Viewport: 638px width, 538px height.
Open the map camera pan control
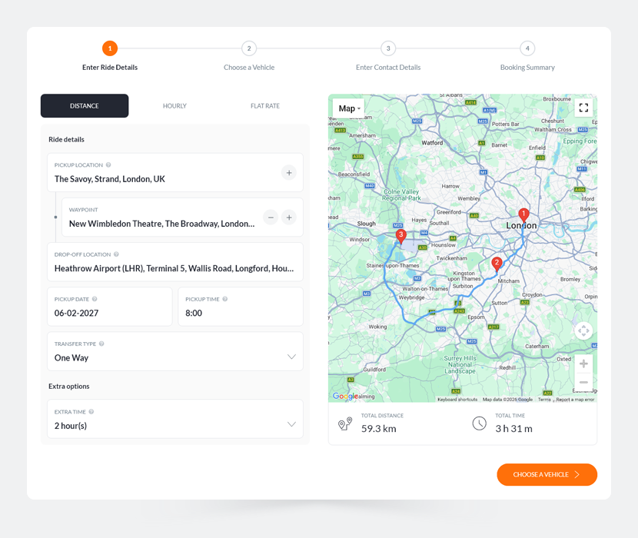(583, 330)
